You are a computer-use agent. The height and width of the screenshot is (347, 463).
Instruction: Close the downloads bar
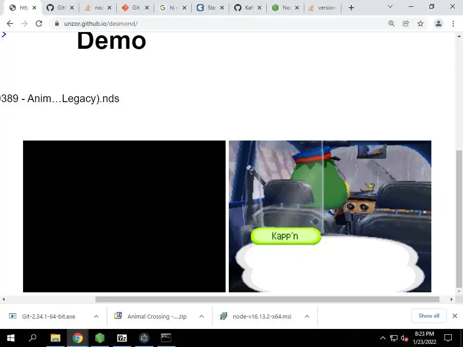point(455,316)
